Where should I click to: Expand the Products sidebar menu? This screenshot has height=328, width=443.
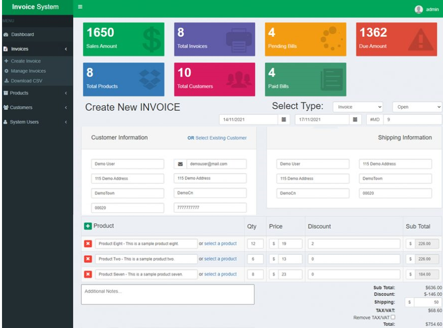[35, 93]
